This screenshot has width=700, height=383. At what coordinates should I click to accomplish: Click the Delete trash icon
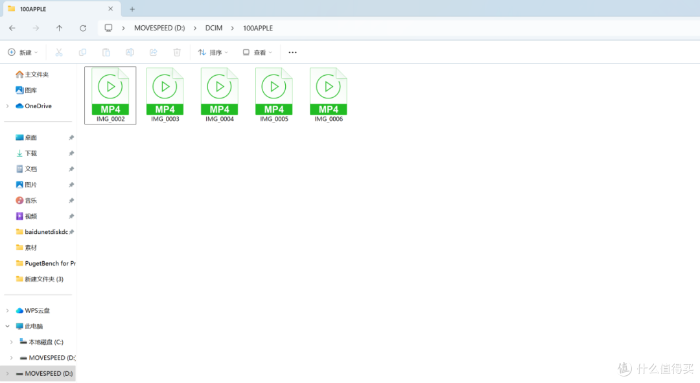click(177, 52)
